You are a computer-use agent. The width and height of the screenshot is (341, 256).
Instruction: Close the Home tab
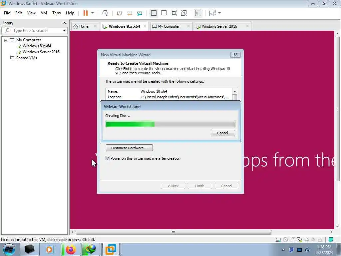[95, 26]
